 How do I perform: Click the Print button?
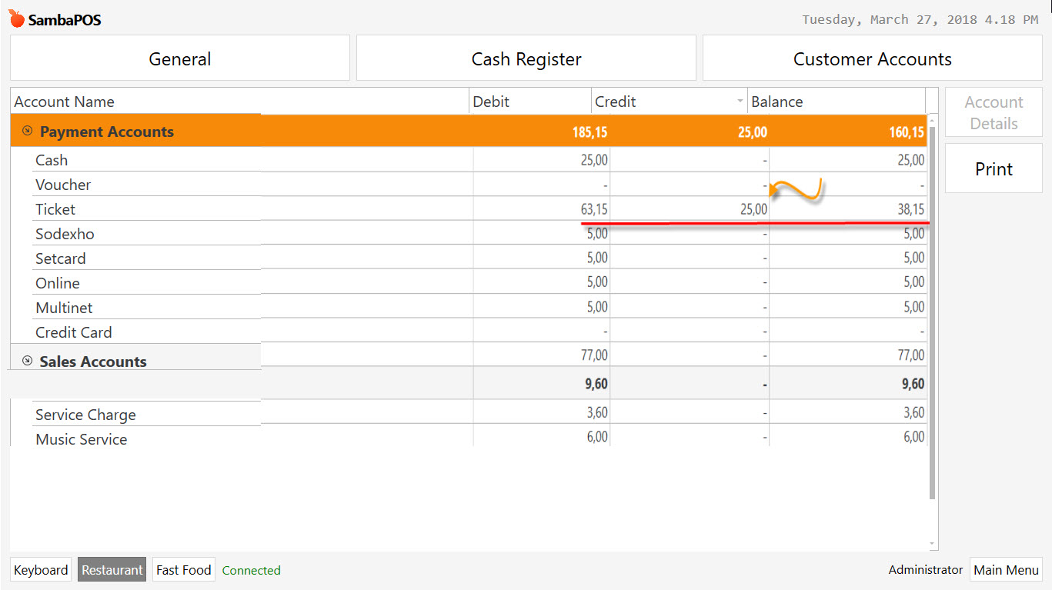(x=993, y=168)
